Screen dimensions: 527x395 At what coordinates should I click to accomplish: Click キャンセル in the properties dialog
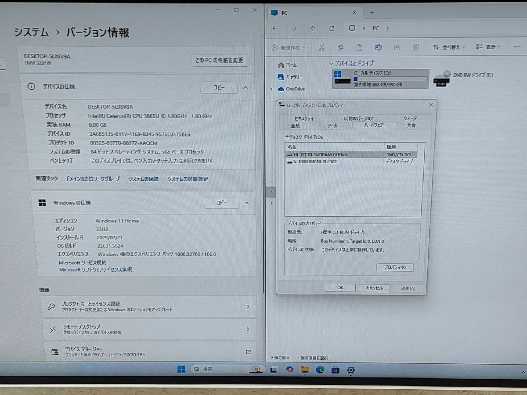click(x=374, y=288)
